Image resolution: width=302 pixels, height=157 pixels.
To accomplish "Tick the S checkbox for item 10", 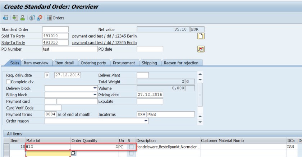I will 131,147.
